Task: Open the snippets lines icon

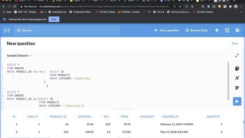Action: [237, 88]
